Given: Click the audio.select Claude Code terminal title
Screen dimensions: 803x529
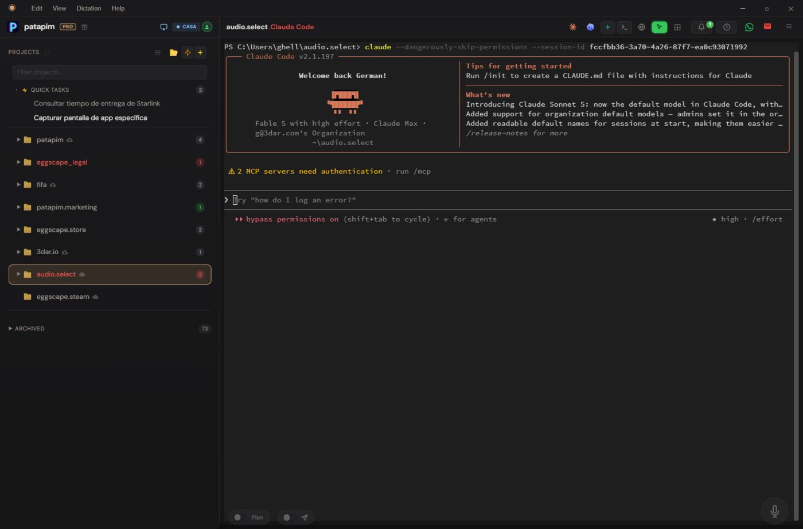Looking at the screenshot, I should pyautogui.click(x=270, y=27).
